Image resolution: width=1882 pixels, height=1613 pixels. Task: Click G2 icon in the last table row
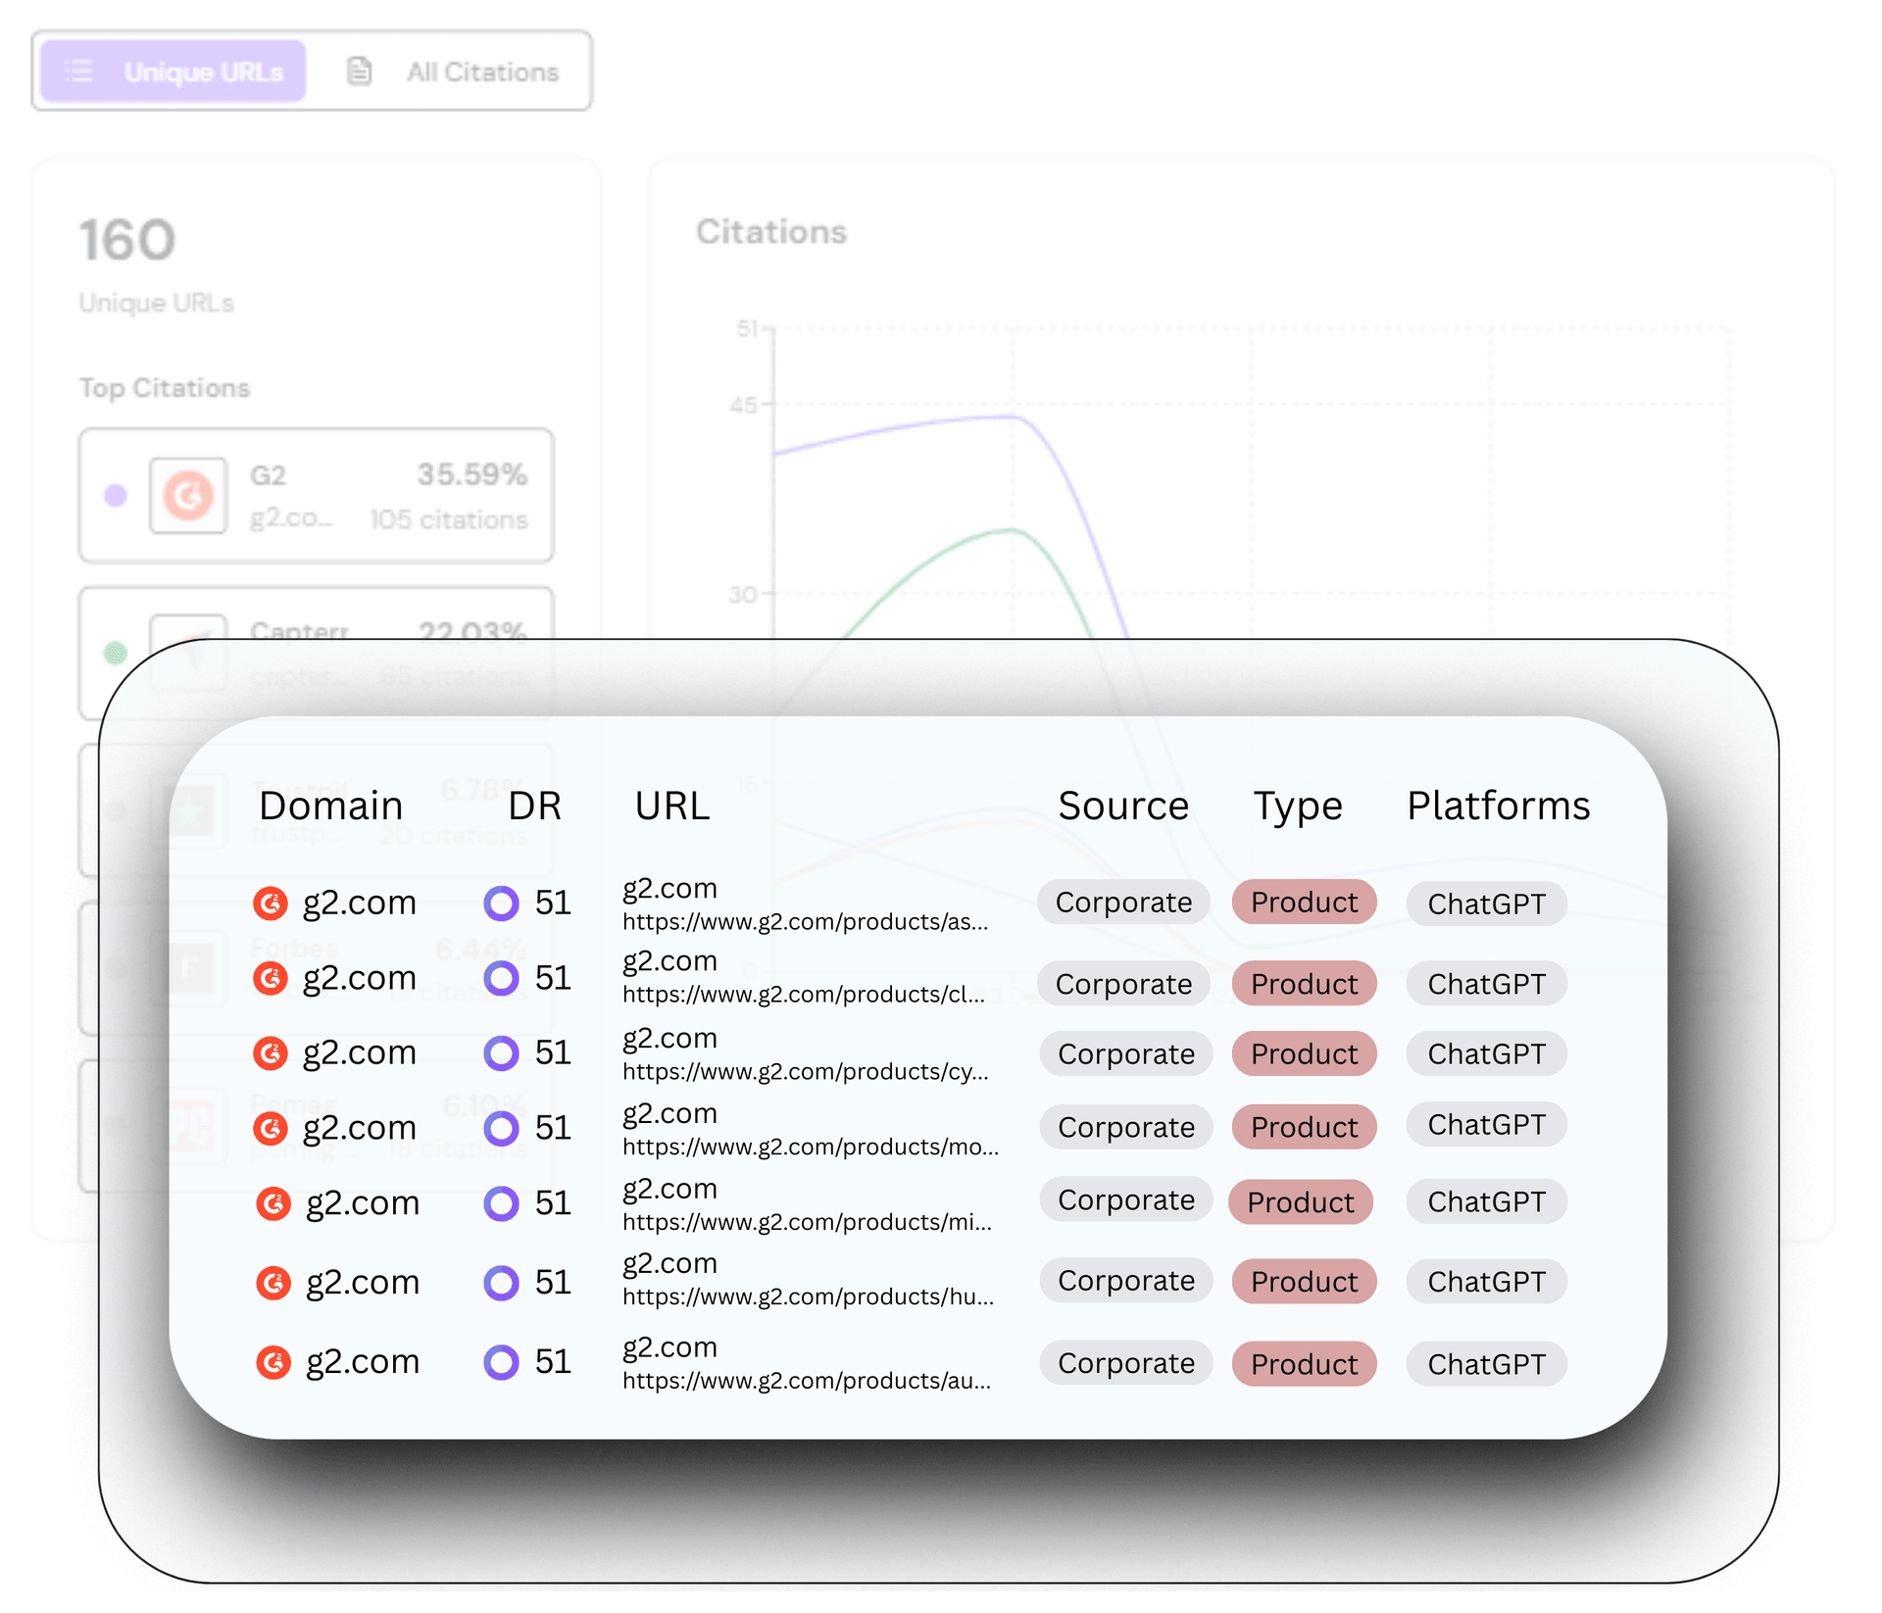273,1362
